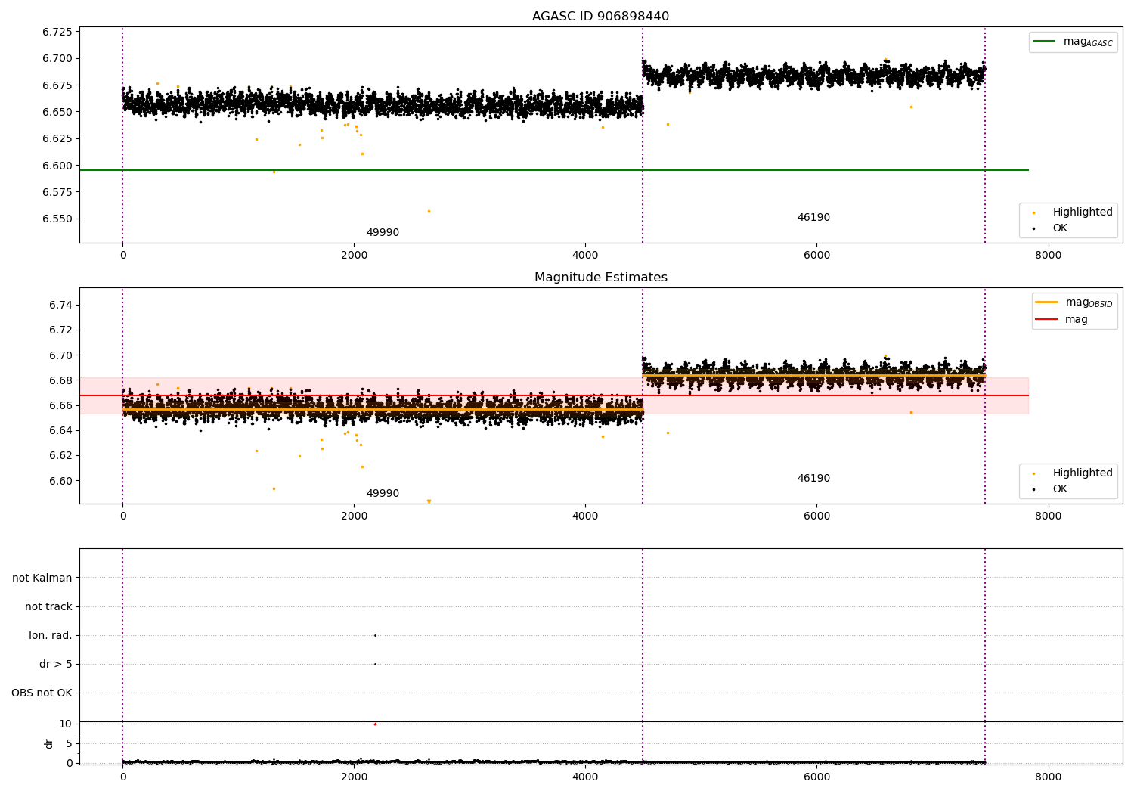
Task: Click the 6.625 y-axis tick label
Action: pos(57,138)
